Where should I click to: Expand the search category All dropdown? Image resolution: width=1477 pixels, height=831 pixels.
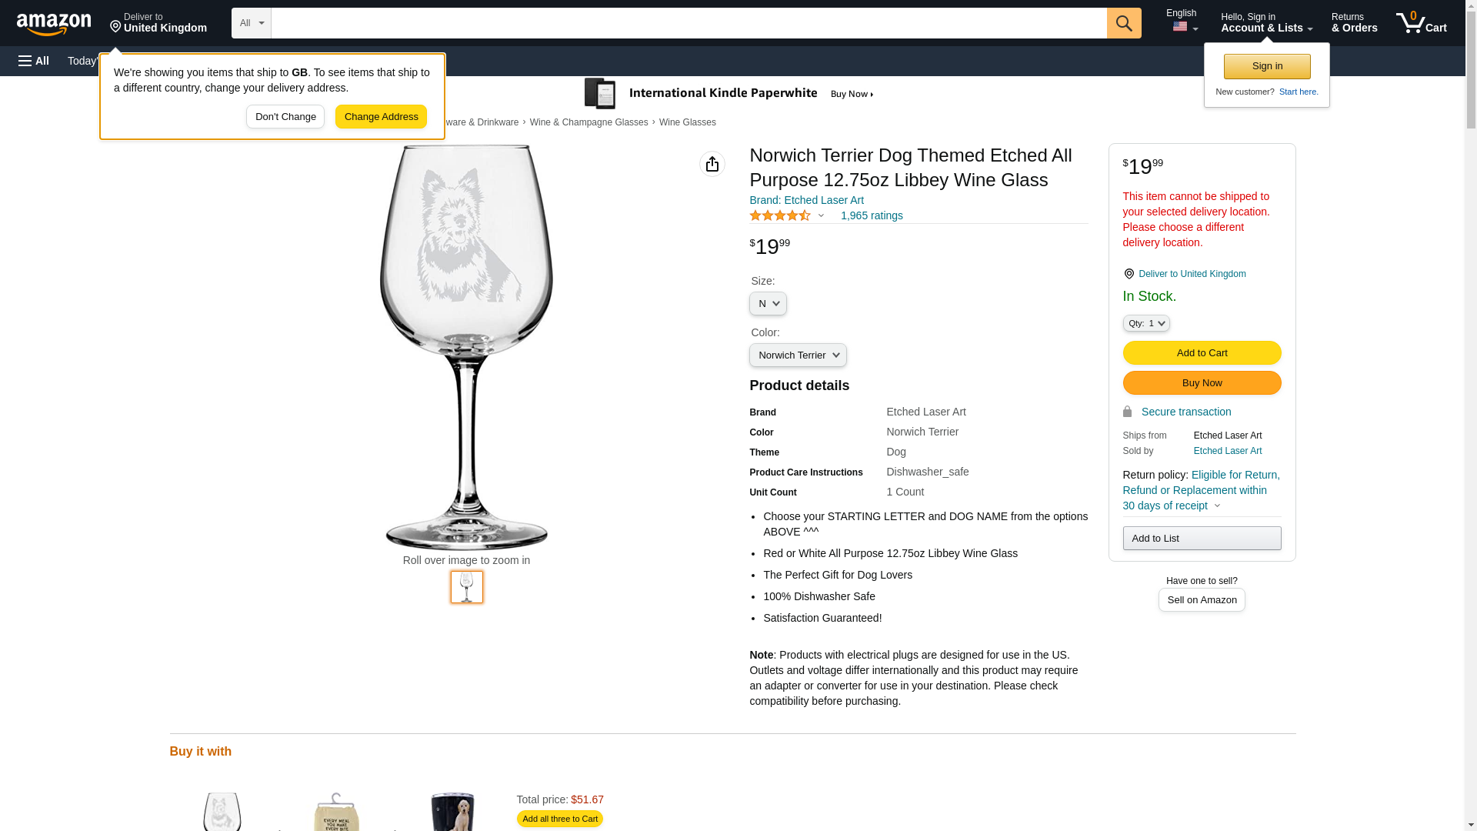(252, 23)
